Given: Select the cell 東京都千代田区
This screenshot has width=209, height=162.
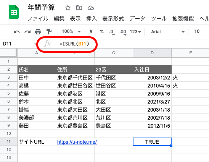Looking at the screenshot, I should point(75,78).
